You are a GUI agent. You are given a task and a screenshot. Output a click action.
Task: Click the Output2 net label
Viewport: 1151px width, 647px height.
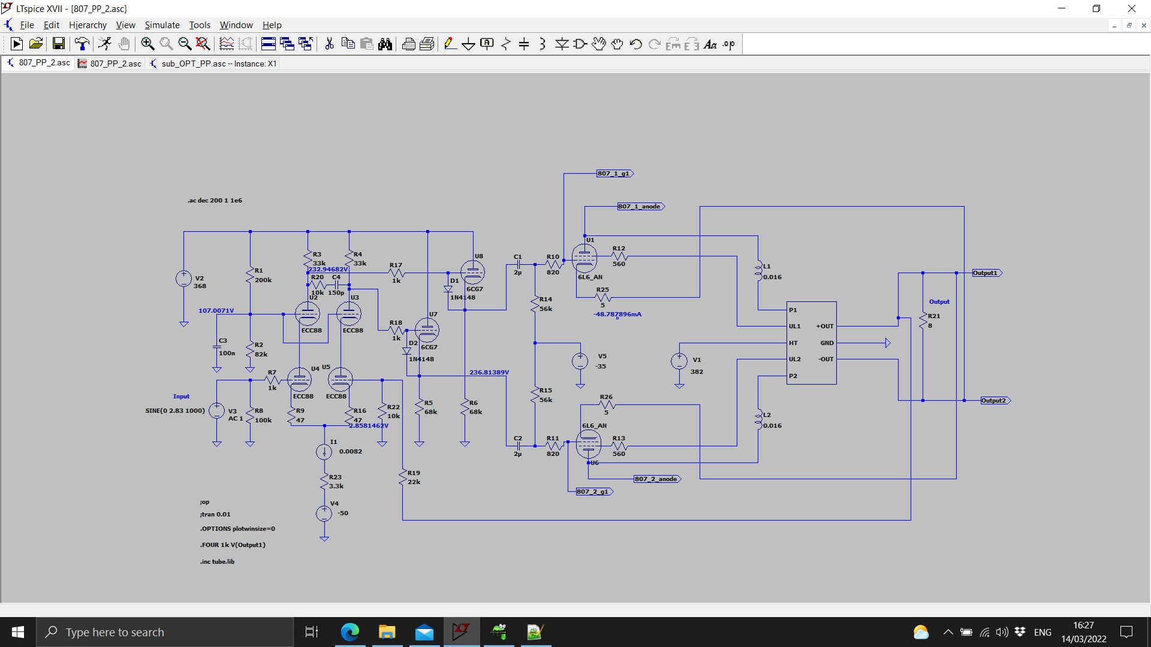coord(995,401)
